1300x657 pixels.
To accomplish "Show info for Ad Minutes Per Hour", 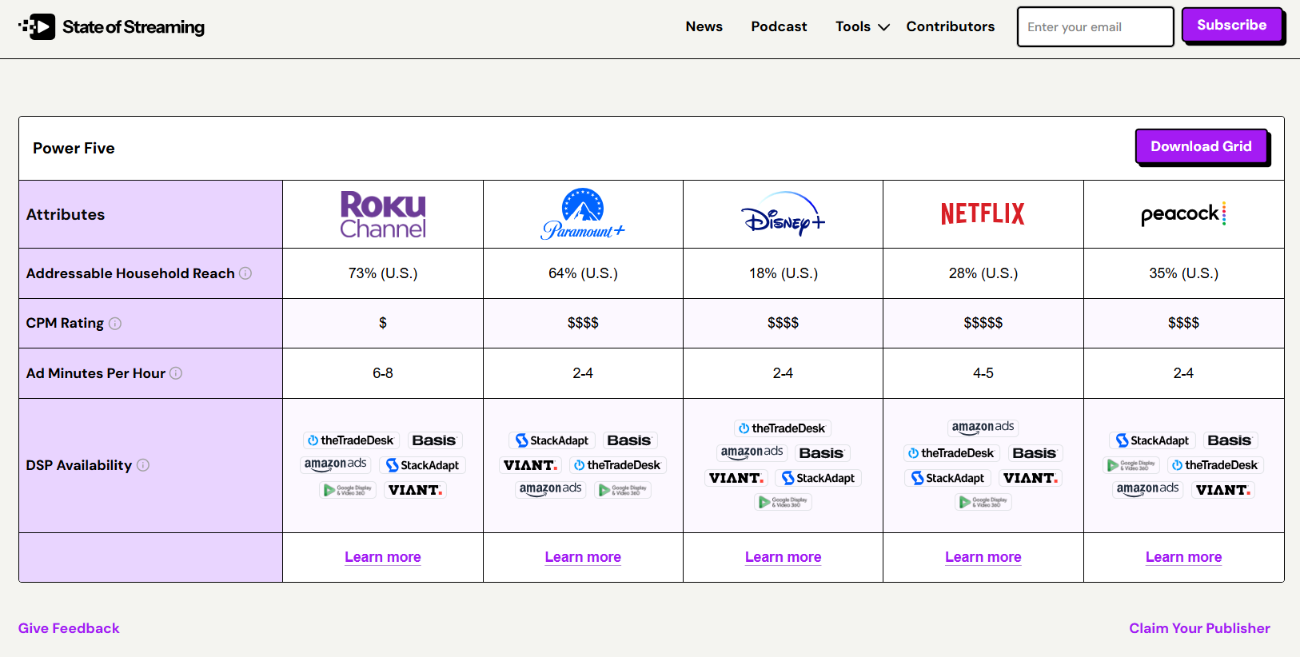I will click(176, 373).
